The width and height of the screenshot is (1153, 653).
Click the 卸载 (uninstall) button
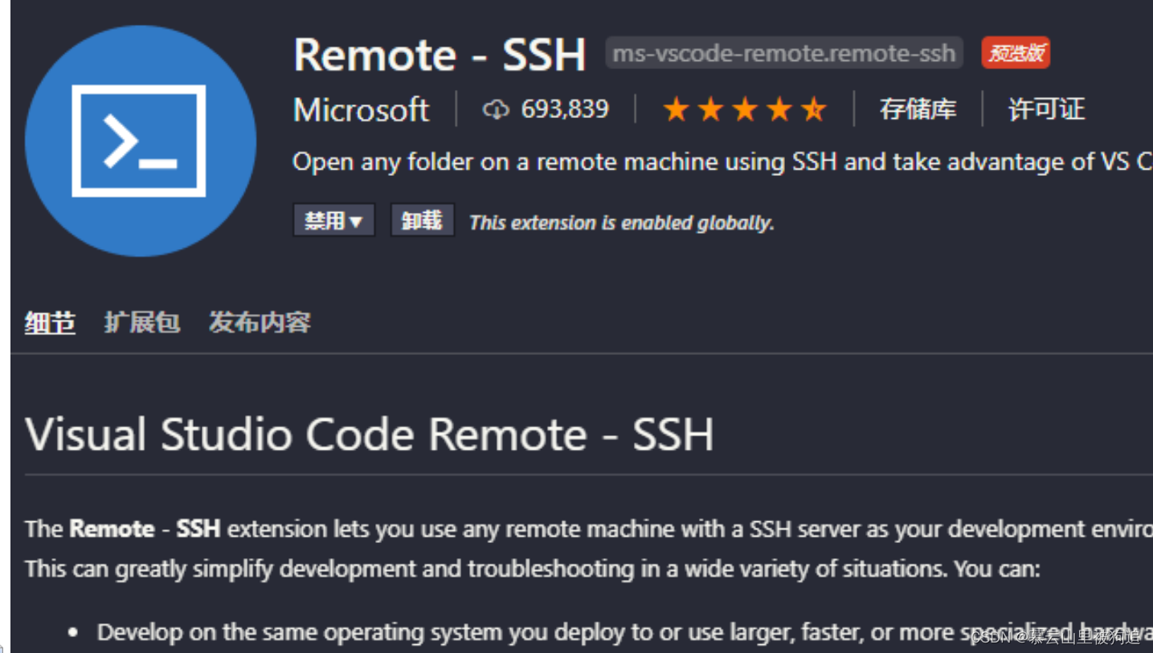(x=423, y=220)
